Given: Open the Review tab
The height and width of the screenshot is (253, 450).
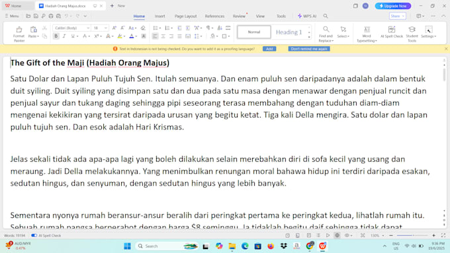Looking at the screenshot, I should (239, 17).
